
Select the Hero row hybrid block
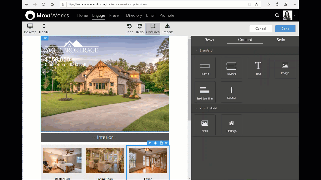tap(205, 125)
